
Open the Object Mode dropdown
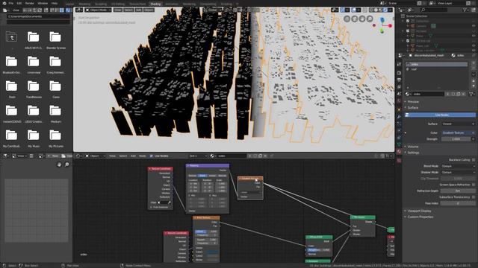click(x=98, y=10)
